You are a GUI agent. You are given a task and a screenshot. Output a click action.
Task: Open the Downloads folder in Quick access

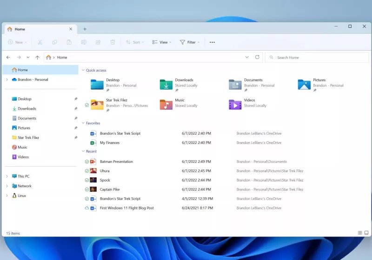click(166, 84)
